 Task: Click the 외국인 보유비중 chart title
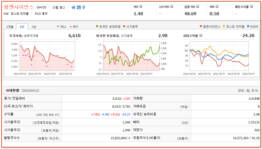point(108,36)
